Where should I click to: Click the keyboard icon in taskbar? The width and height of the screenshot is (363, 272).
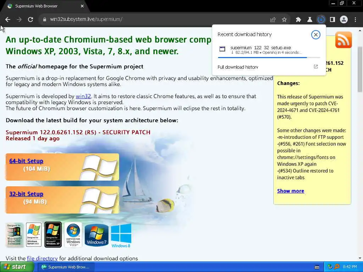[317, 267]
